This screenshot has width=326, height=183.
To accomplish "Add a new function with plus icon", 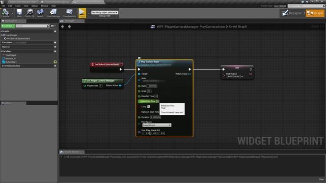I will (x=55, y=42).
